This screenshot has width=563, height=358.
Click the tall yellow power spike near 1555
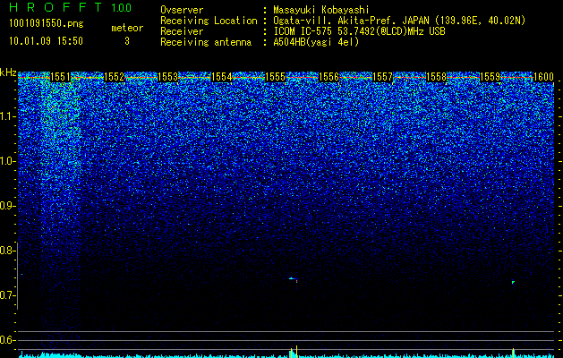pyautogui.click(x=296, y=352)
